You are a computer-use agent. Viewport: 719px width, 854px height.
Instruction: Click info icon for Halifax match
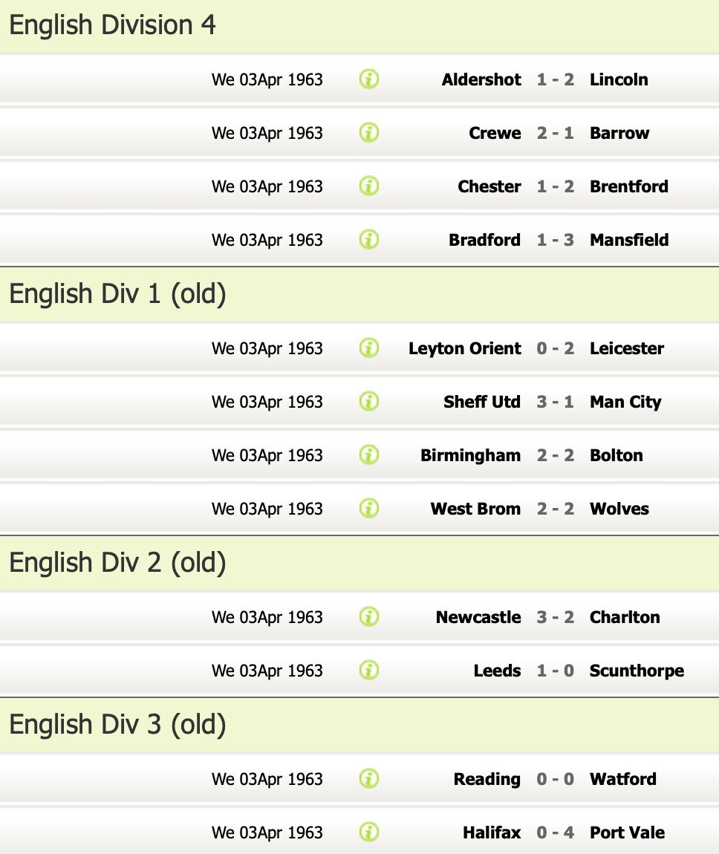click(369, 832)
